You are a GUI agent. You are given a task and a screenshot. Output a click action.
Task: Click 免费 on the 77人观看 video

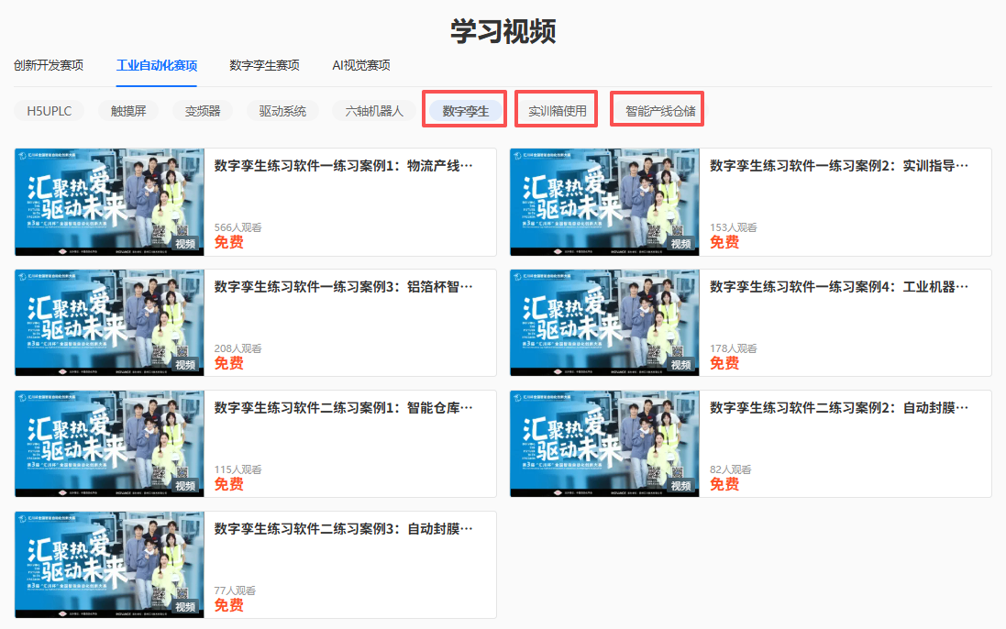pos(227,605)
